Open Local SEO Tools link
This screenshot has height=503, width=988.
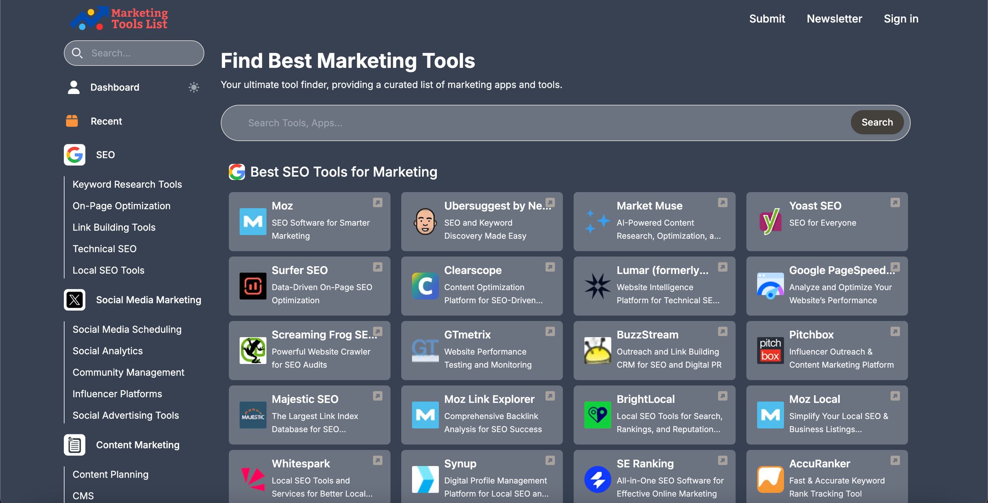point(109,270)
